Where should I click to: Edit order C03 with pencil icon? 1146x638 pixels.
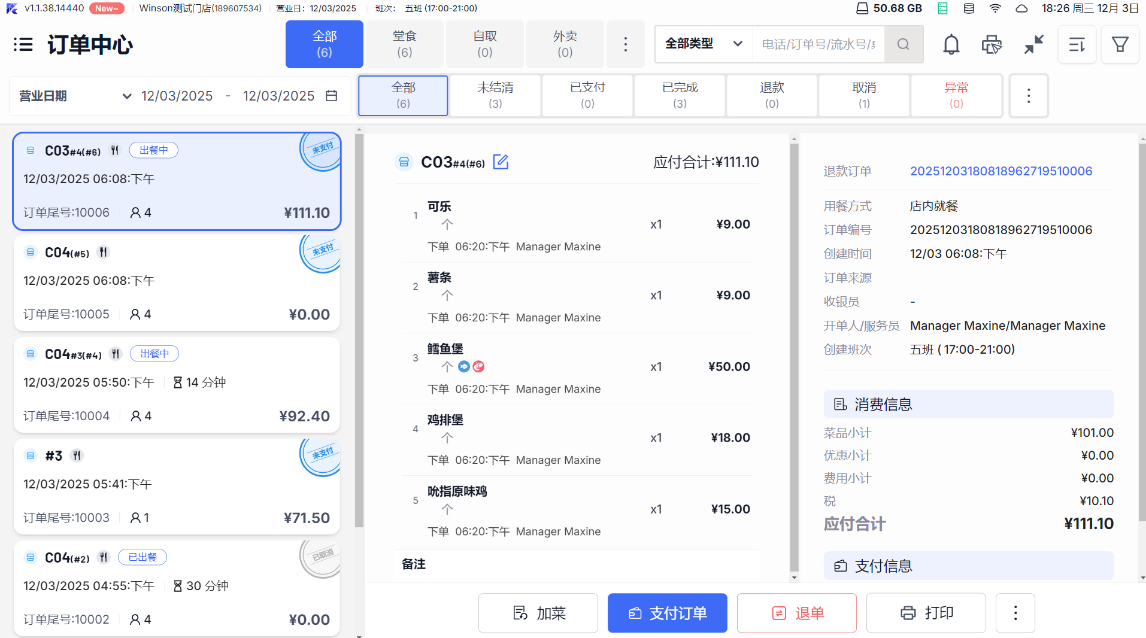pos(501,162)
